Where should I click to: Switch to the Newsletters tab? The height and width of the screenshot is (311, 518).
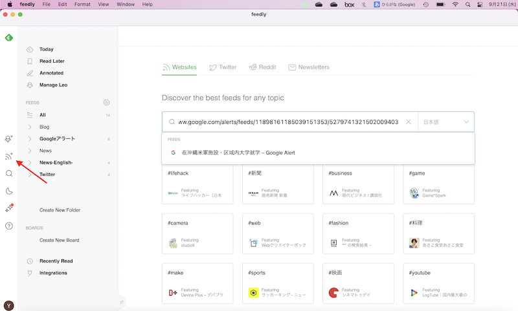tap(309, 67)
